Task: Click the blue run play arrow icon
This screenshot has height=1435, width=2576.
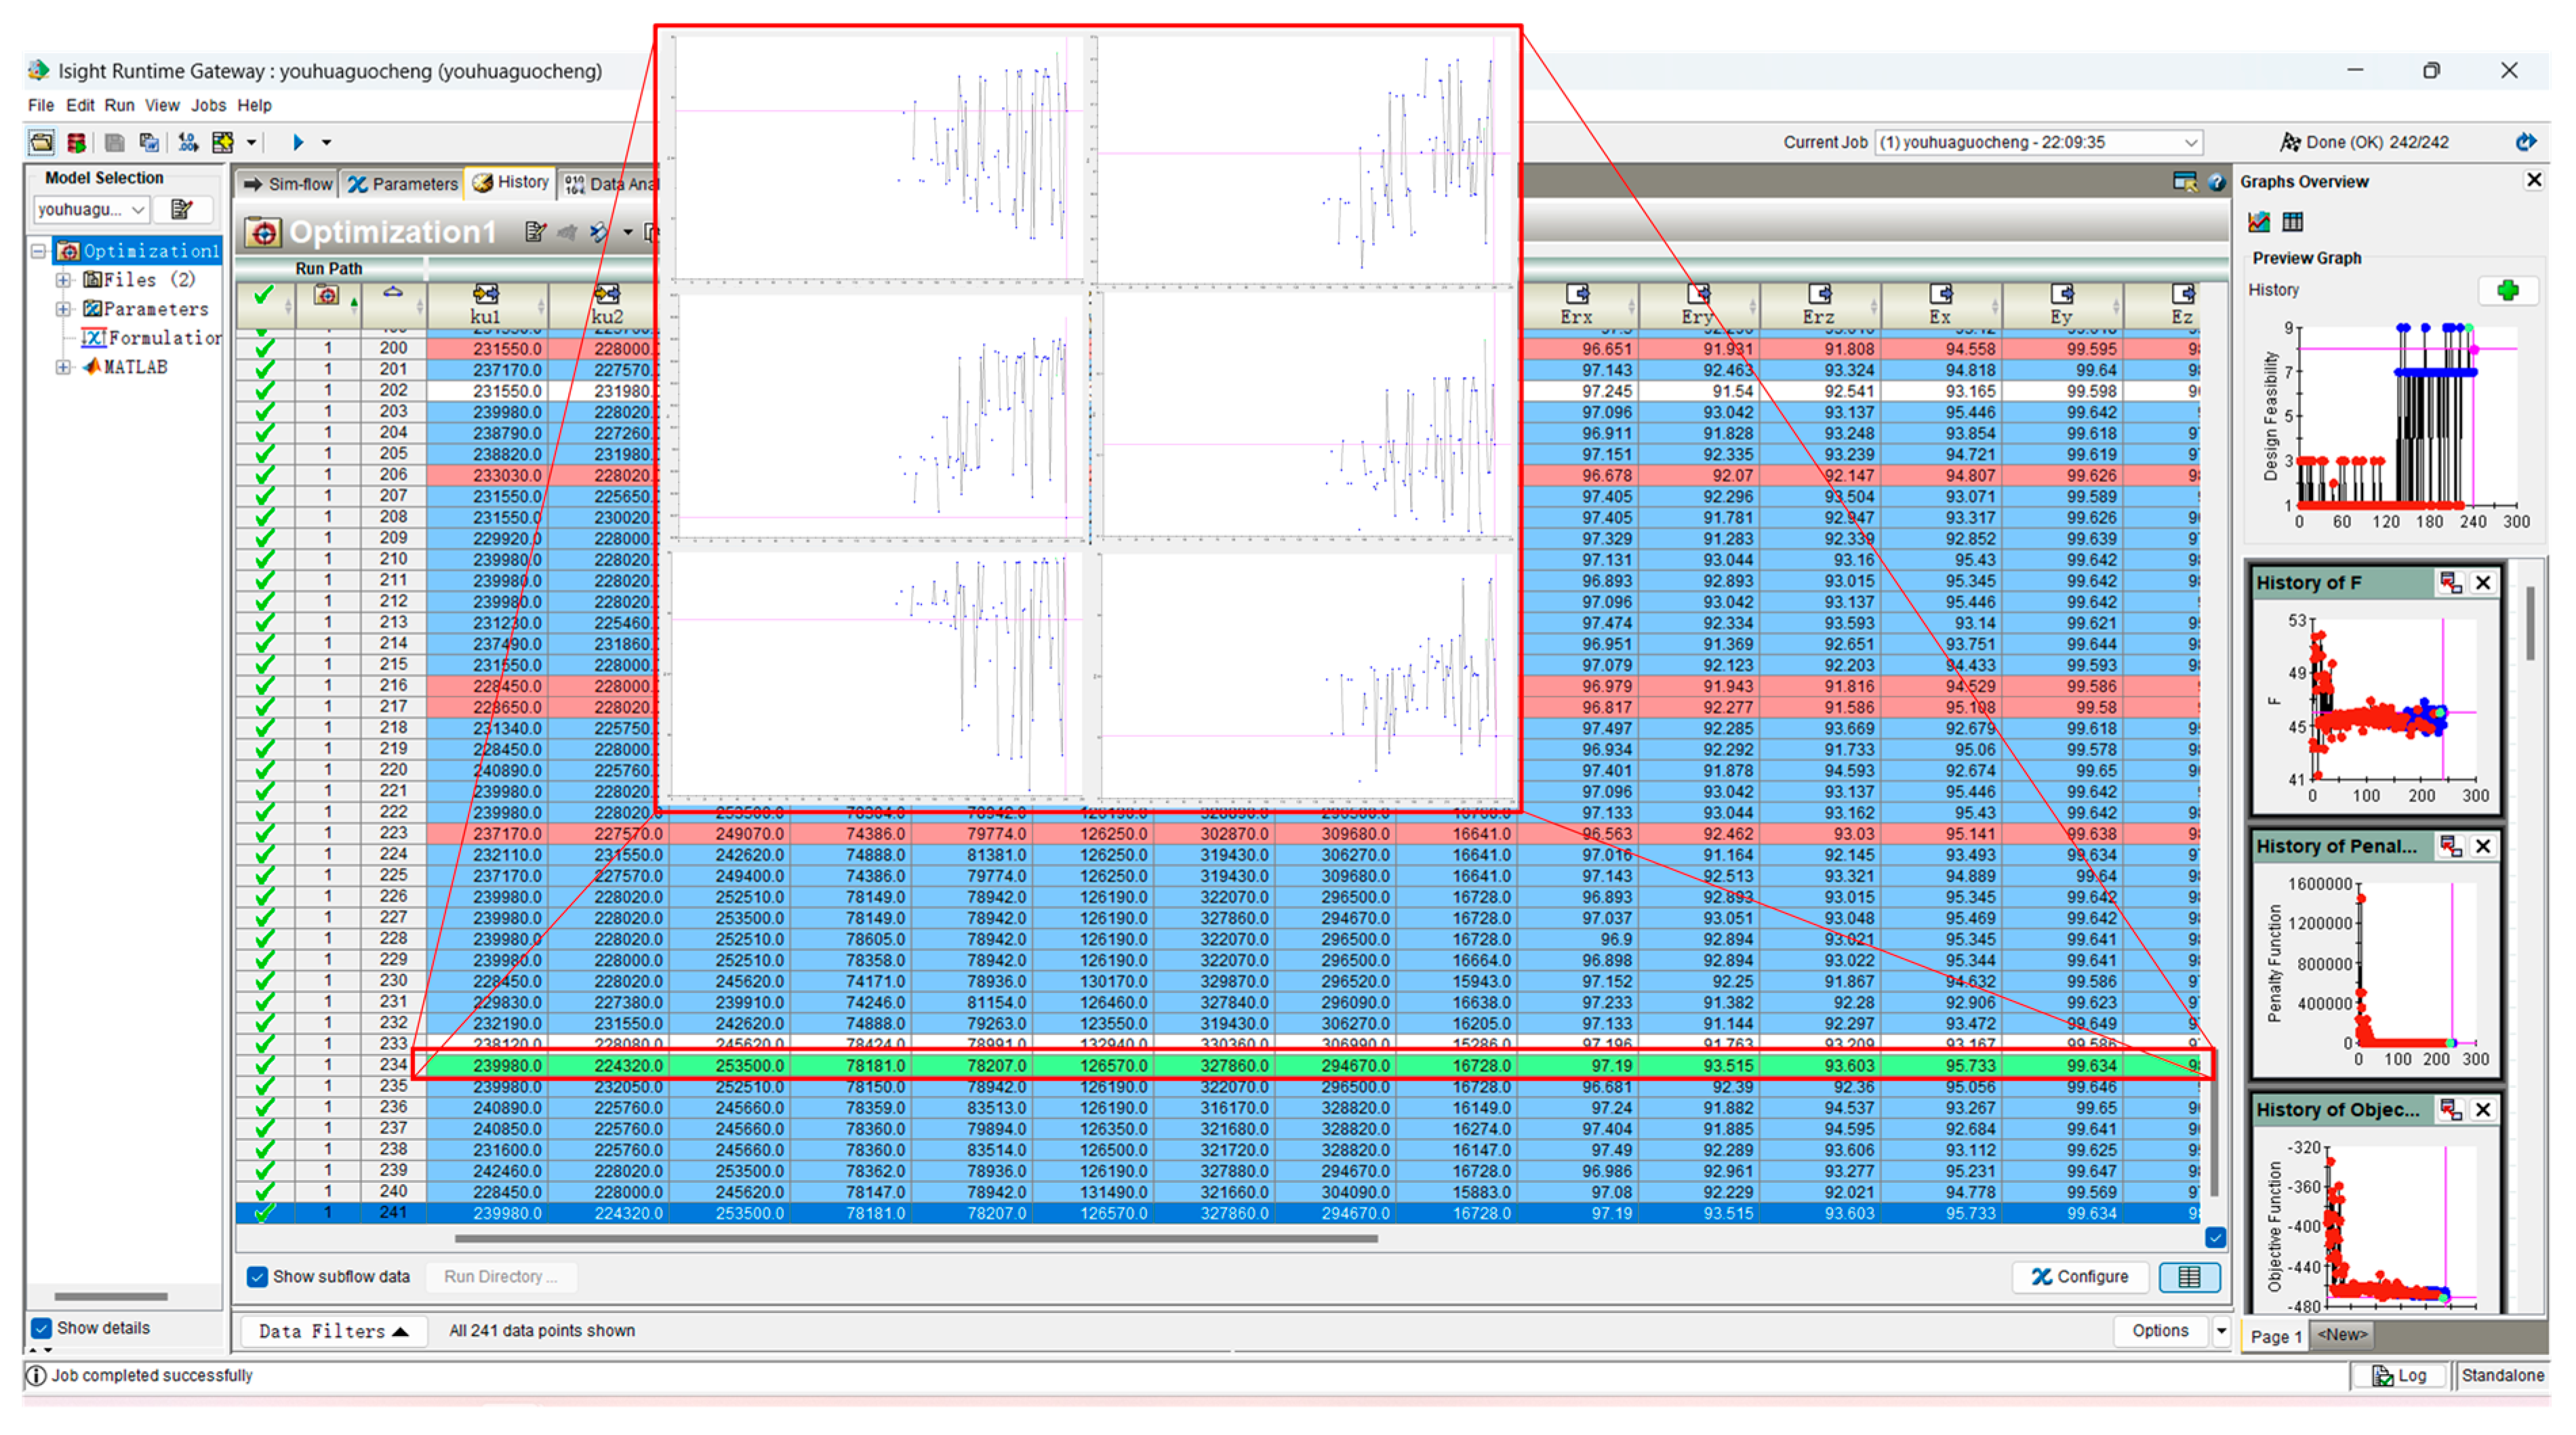Action: (297, 142)
